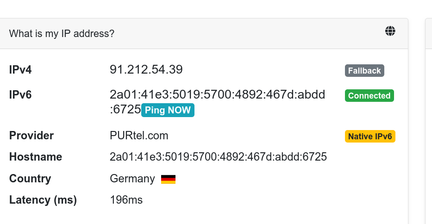
Task: Click the Latency (ms) label
Action: click(x=43, y=200)
